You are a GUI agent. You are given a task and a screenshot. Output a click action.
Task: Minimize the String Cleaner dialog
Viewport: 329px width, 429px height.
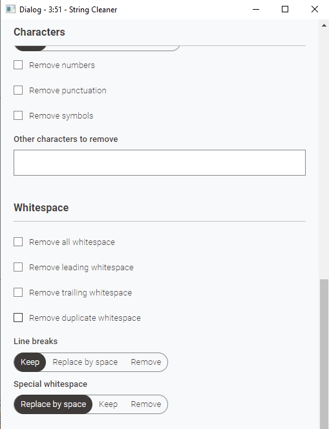[x=256, y=9]
